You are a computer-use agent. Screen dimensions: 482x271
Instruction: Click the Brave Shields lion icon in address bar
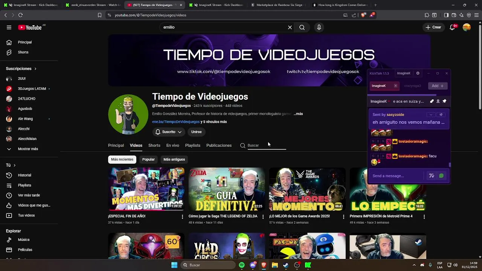point(363,15)
